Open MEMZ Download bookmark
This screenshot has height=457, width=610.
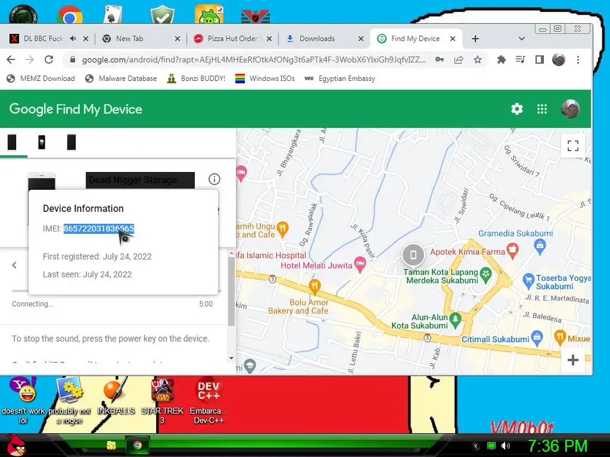[41, 79]
